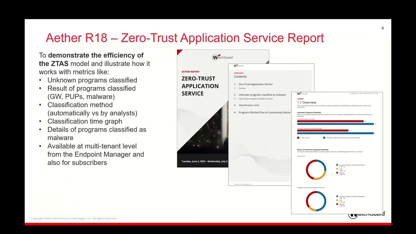Screen dimensions: 416x234
Task: Click the 'Your Account' donut chart
Action: point(316,170)
